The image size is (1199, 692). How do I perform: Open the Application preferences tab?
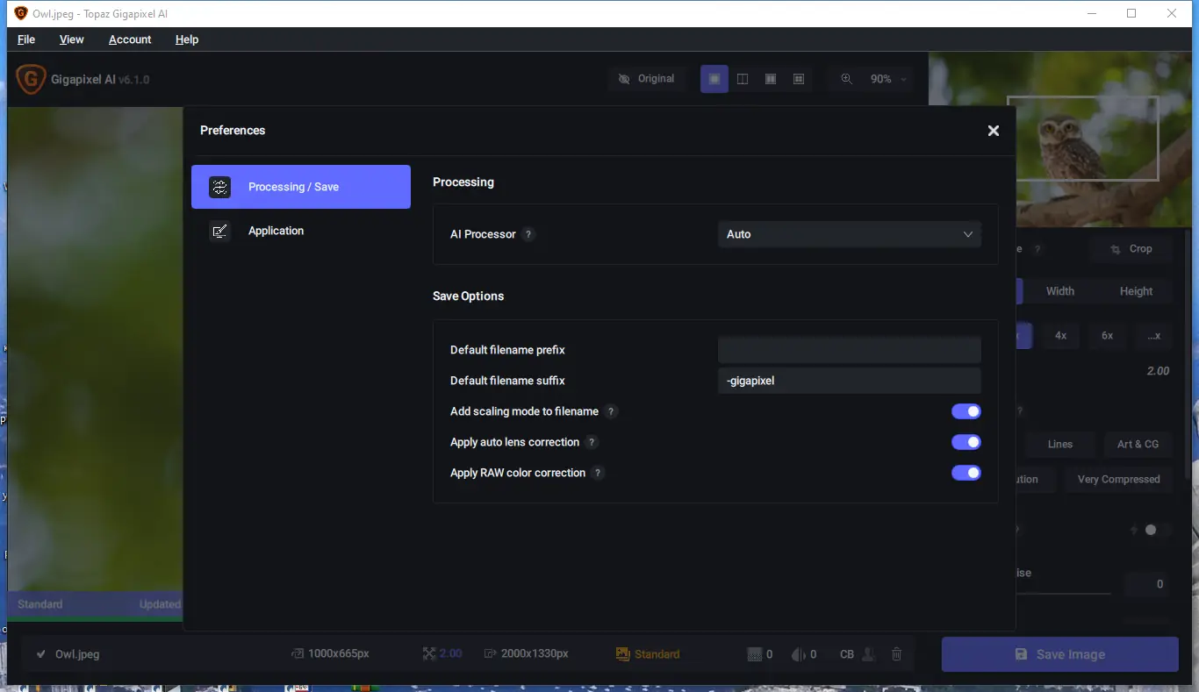coord(301,231)
